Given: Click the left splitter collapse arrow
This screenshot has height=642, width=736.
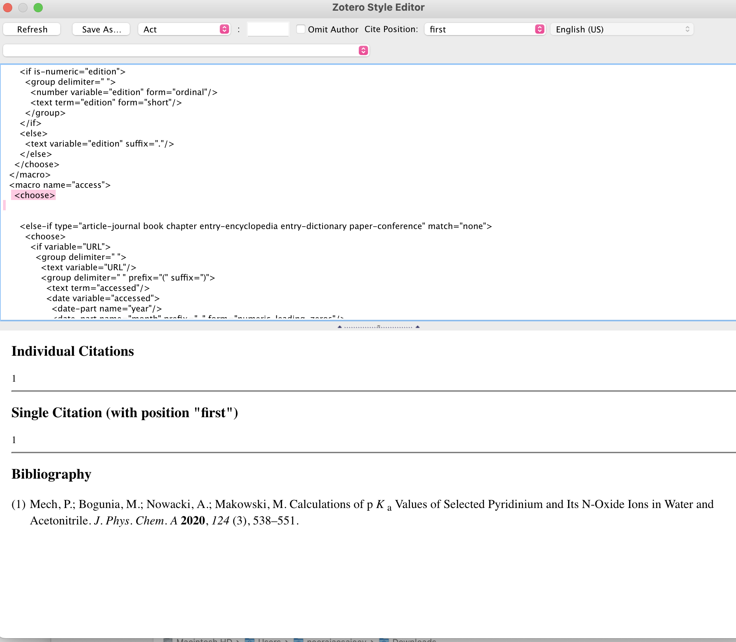Looking at the screenshot, I should 339,327.
